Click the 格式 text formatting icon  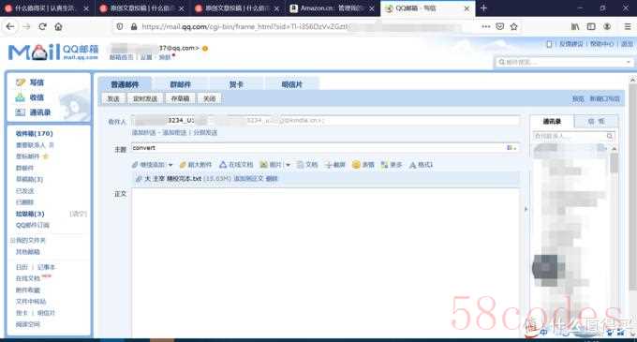[x=413, y=165]
